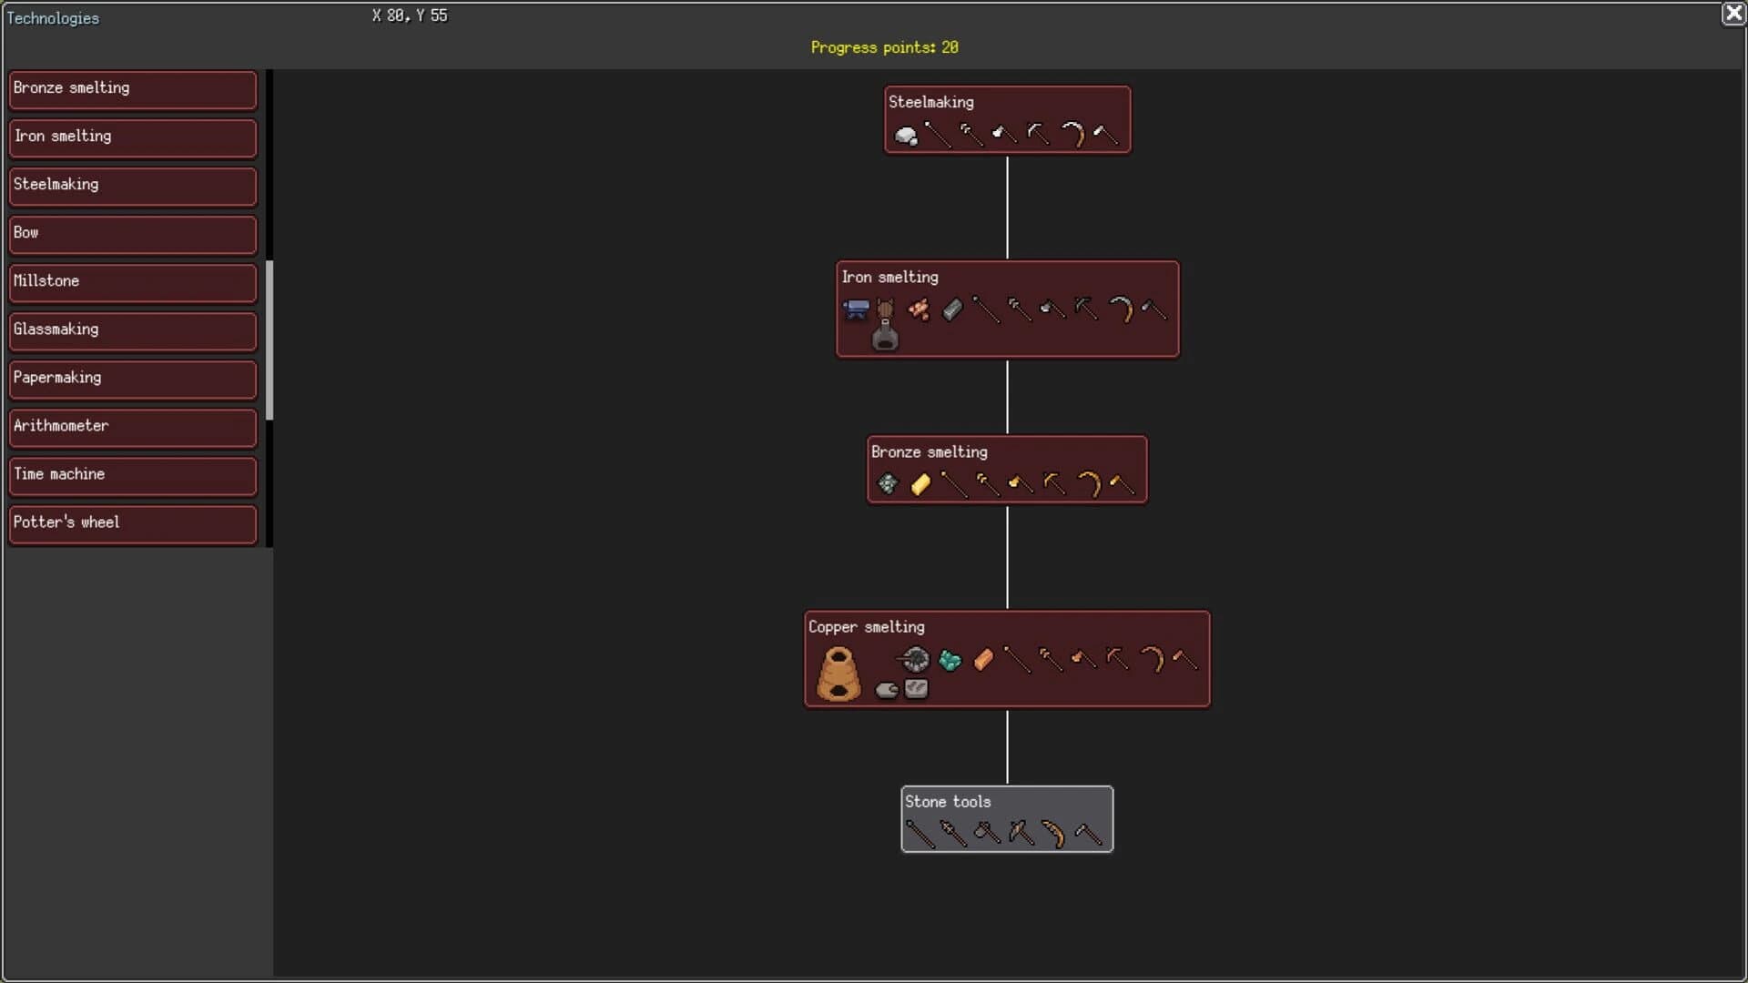This screenshot has height=983, width=1748.
Task: Click the ore rock icon in the Steelmaking node
Action: coord(907,137)
